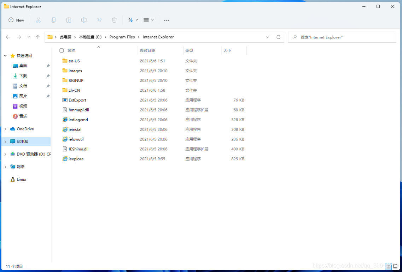Expand the DVD 驱动器 (D:) node
The height and width of the screenshot is (272, 402).
(x=5, y=154)
